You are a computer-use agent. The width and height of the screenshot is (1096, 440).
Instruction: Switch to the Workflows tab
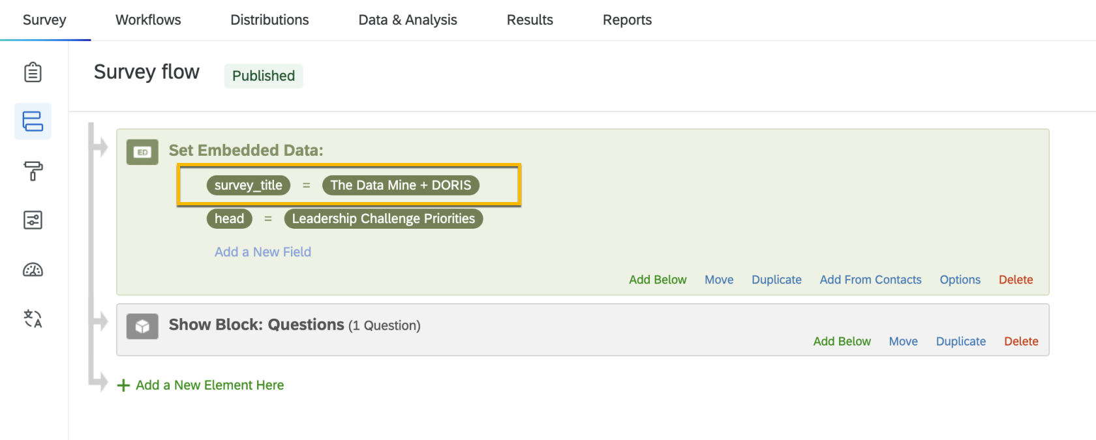[x=148, y=20]
